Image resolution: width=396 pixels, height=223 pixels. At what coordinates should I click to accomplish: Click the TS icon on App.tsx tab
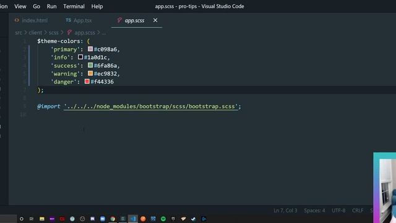click(69, 20)
